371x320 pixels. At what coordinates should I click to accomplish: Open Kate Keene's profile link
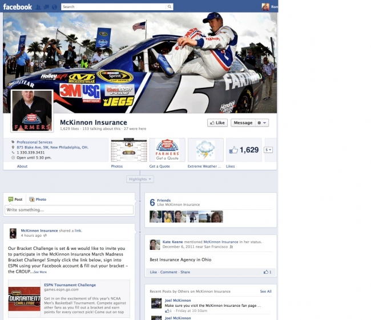point(172,242)
